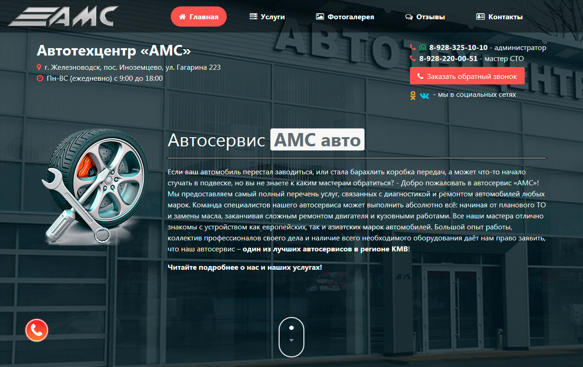Click the clock icon beside working hours
Image resolution: width=583 pixels, height=367 pixels.
point(40,78)
